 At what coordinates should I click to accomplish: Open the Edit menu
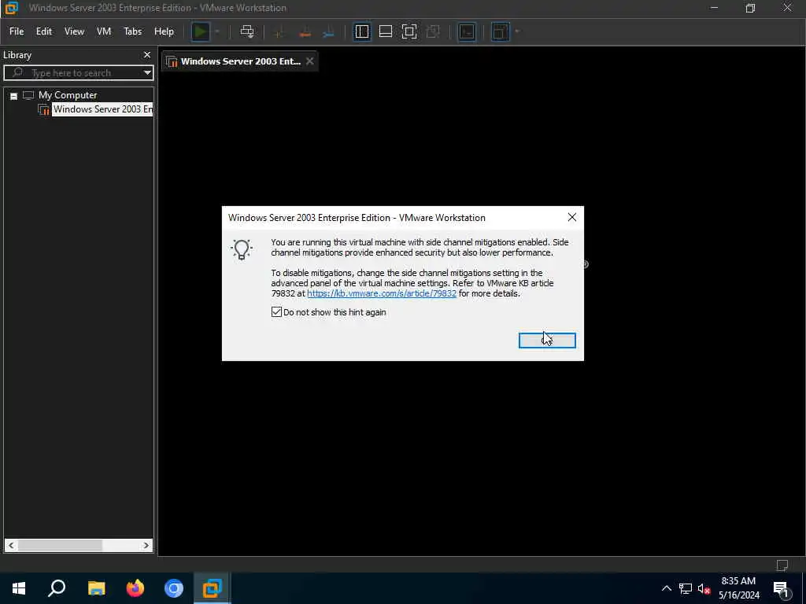pyautogui.click(x=44, y=31)
